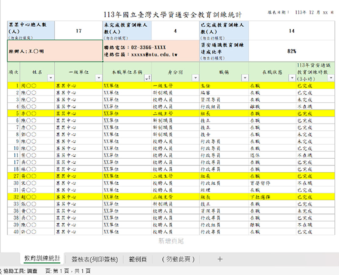Click the page count 頁: 第 1 頁，共 1 頁
Screen dimensions: 339x275
click(x=68, y=271)
